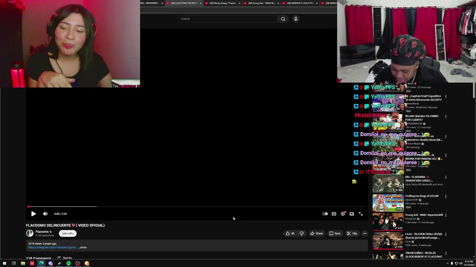This screenshot has width=476, height=267.
Task: Open options menu for 'RDJAVI: Brandon' suggestion
Action: [x=446, y=116]
